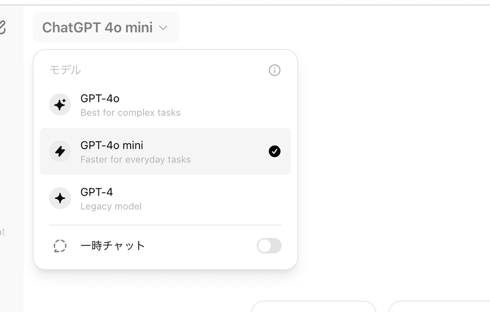The image size is (490, 312).
Task: Click the GPT-4o mini lightning bolt icon
Action: pos(60,151)
